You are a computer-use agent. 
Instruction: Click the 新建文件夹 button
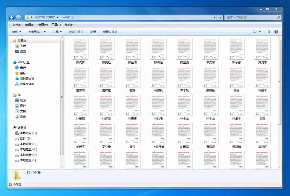pyautogui.click(x=110, y=32)
